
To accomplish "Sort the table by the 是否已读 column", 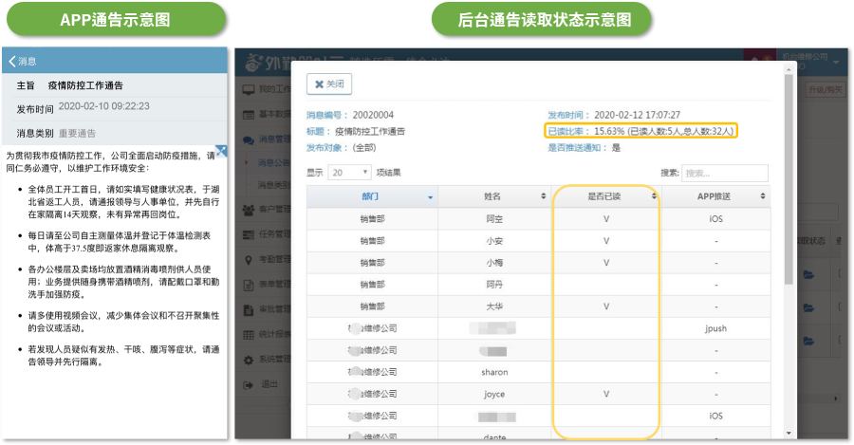I will click(606, 196).
